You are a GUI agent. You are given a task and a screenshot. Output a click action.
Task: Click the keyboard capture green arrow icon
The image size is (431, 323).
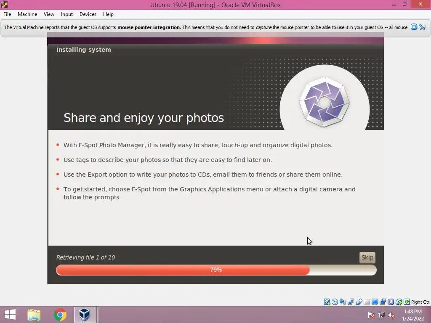point(407,302)
